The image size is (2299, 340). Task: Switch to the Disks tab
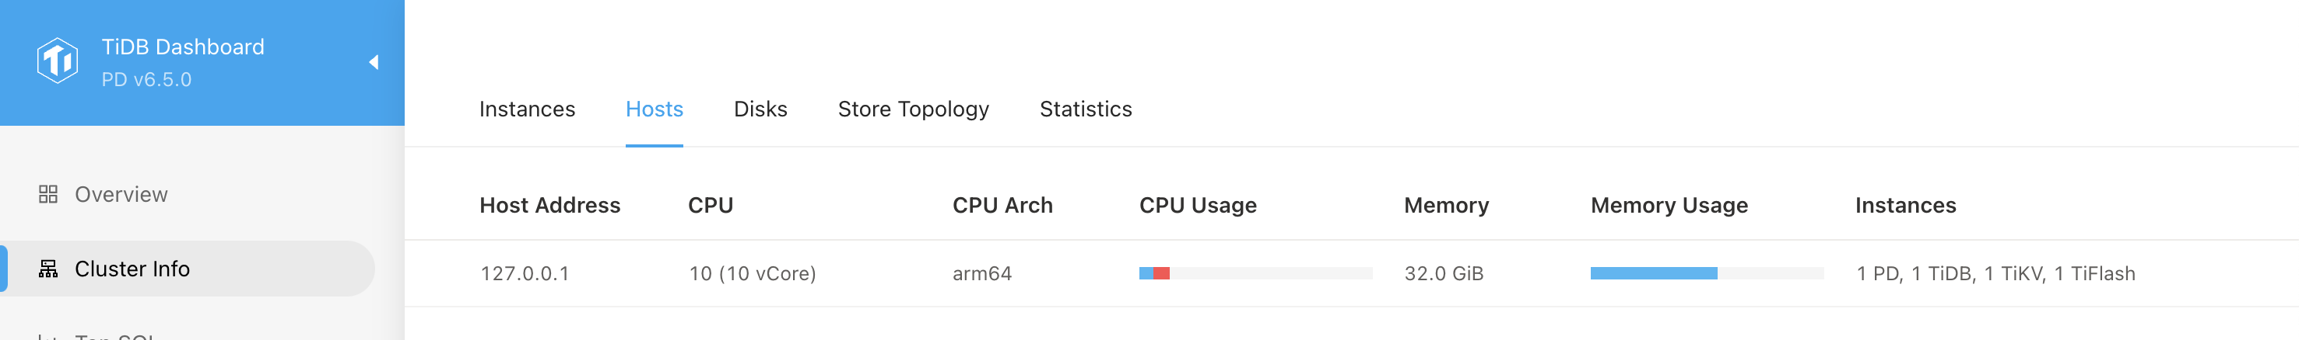760,109
